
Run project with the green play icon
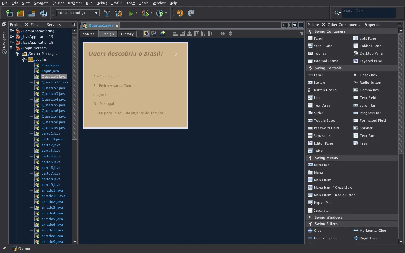131,13
